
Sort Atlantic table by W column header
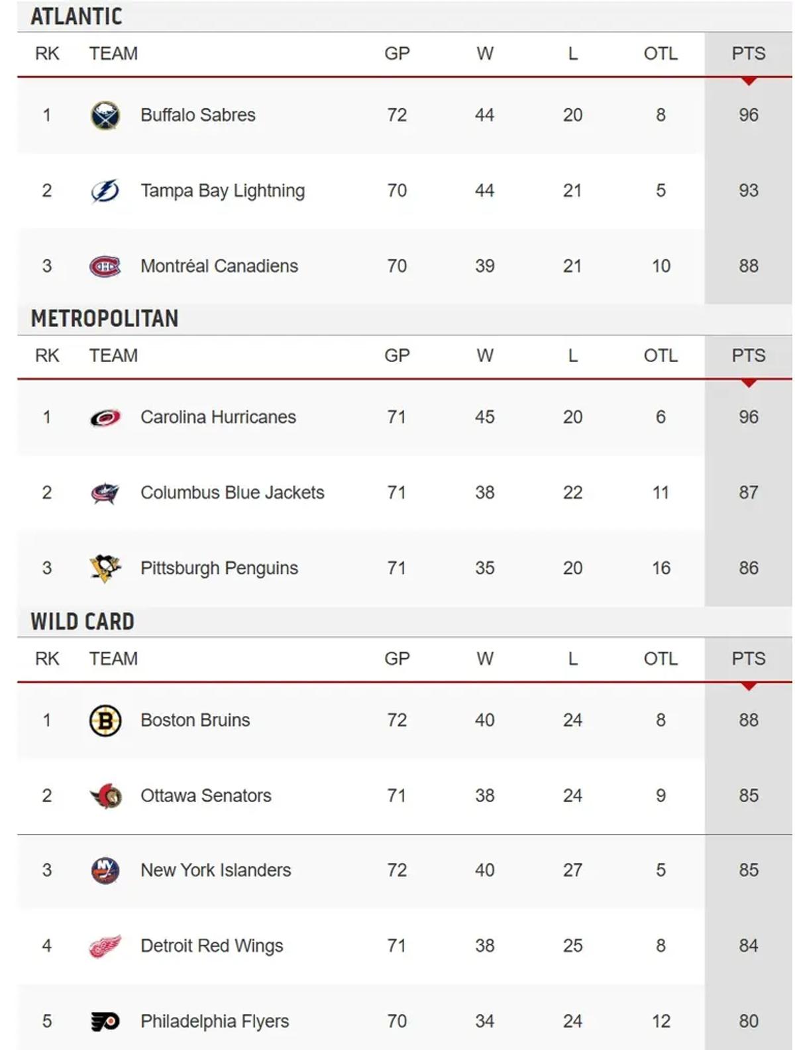tap(484, 54)
